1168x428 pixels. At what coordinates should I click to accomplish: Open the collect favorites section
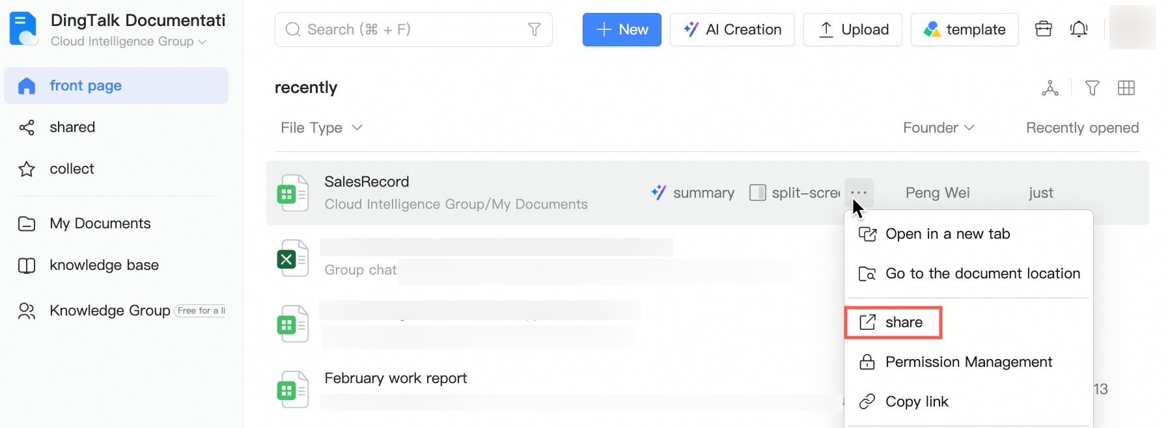(x=72, y=169)
